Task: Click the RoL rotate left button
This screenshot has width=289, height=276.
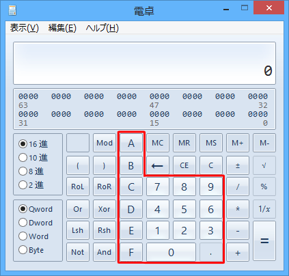Action: coord(78,187)
